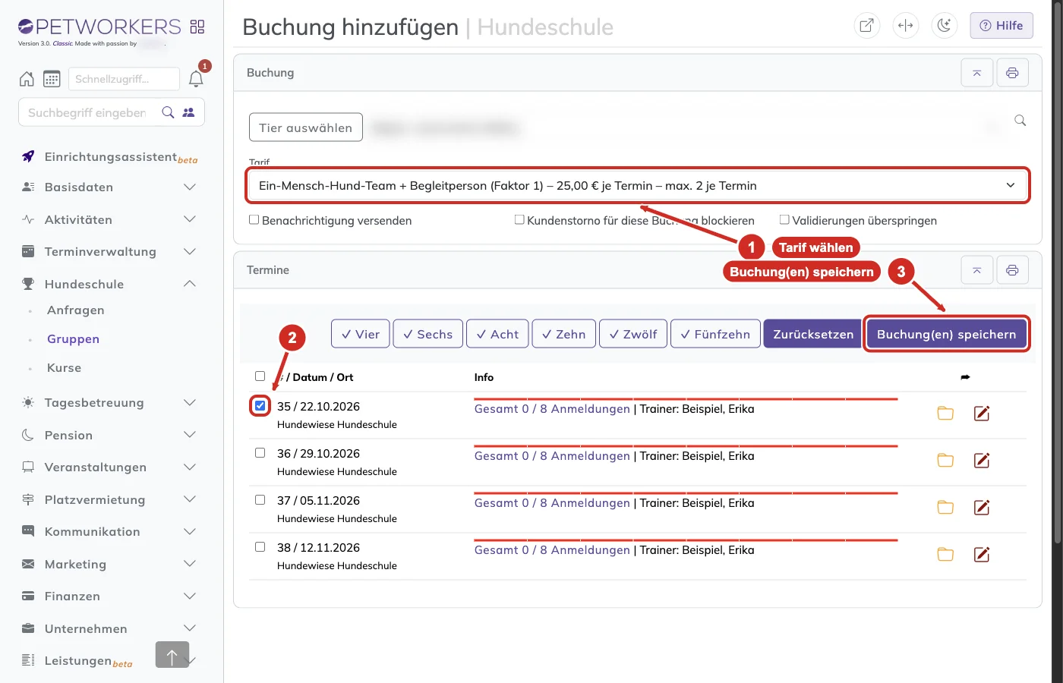
Task: Click the magnifier icon next to animal selection
Action: tap(1020, 120)
